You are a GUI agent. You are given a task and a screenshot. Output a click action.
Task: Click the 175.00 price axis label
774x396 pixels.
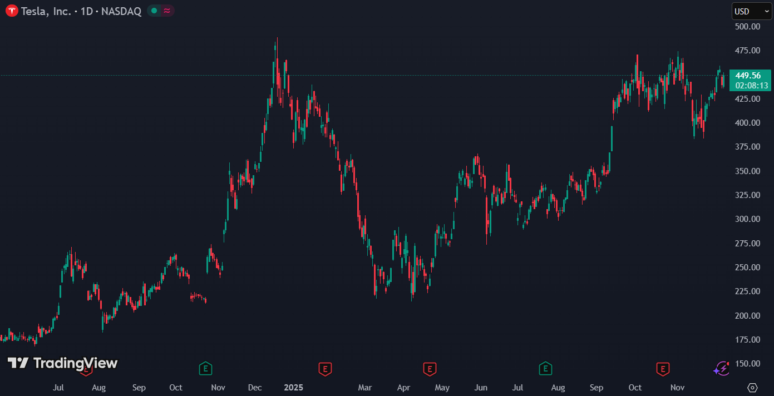pyautogui.click(x=747, y=340)
